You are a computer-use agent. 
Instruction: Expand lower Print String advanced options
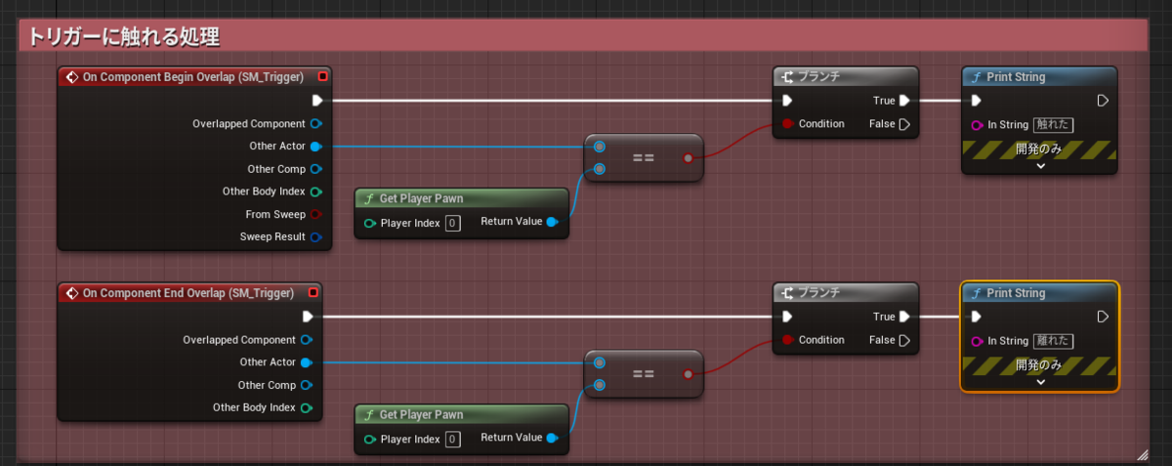pyautogui.click(x=1040, y=382)
